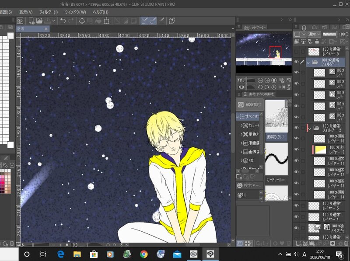Click the Scale/Rotate transform toolbar icon
350x261 pixels.
(106, 21)
